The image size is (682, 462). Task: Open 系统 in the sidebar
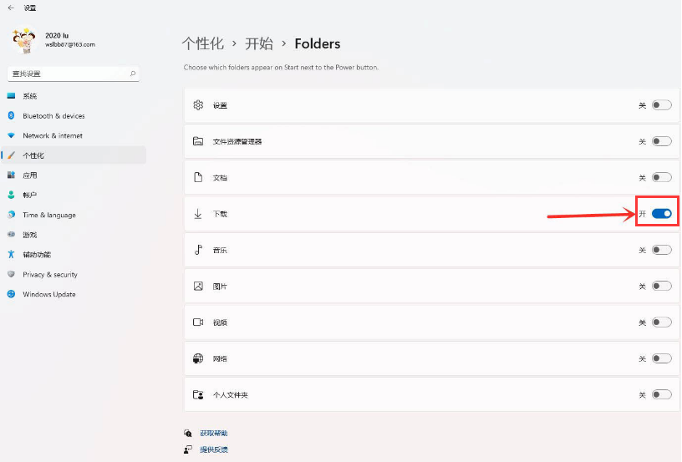[74, 96]
